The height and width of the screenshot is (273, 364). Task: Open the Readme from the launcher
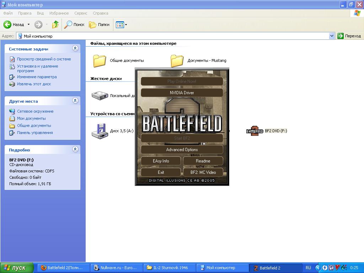pos(203,161)
